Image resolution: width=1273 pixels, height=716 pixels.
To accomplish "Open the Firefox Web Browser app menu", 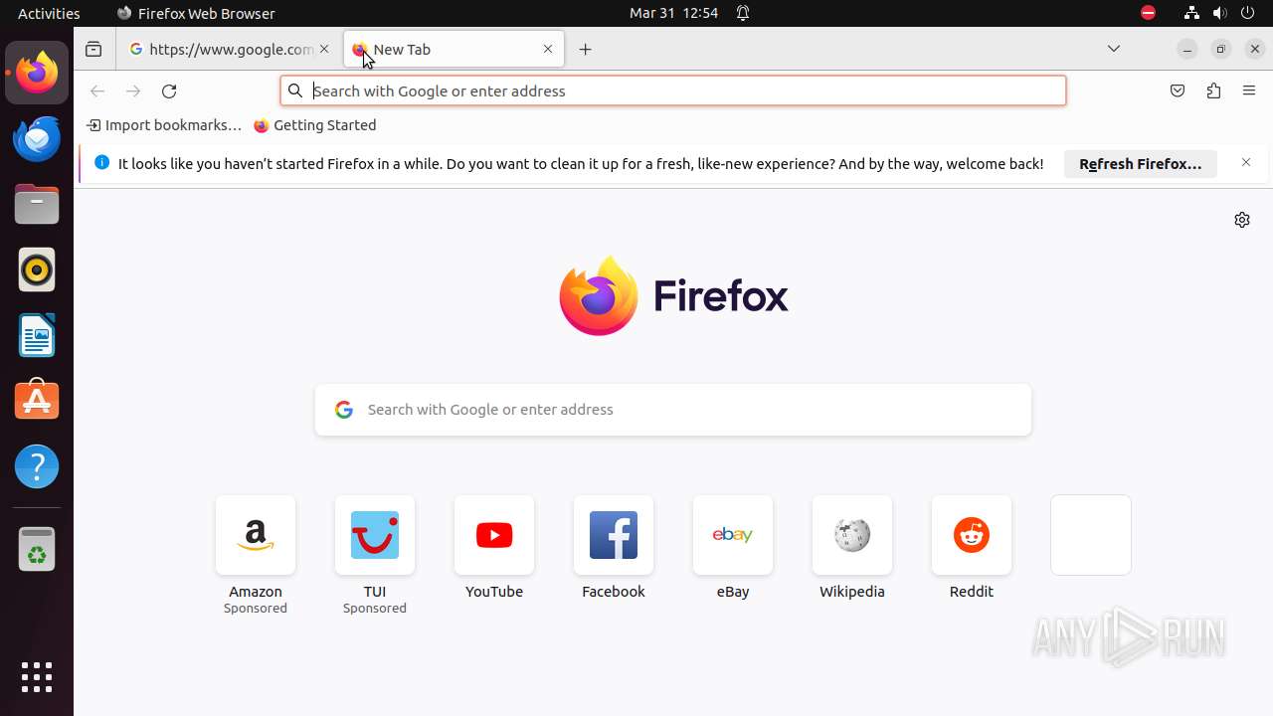I will click(196, 13).
